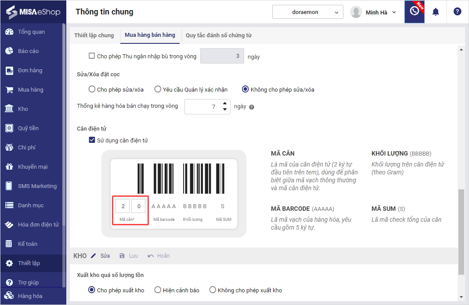
Task: Click the undo Hoãn icon
Action: [151, 256]
